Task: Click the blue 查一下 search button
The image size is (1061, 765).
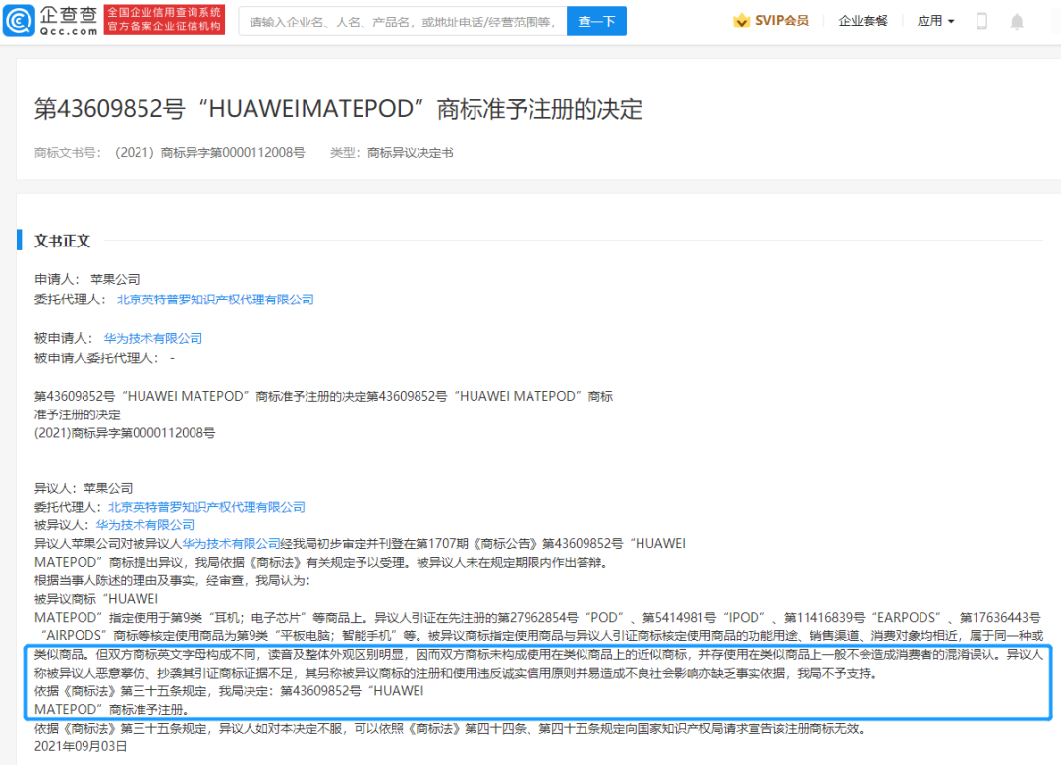Action: coord(596,20)
